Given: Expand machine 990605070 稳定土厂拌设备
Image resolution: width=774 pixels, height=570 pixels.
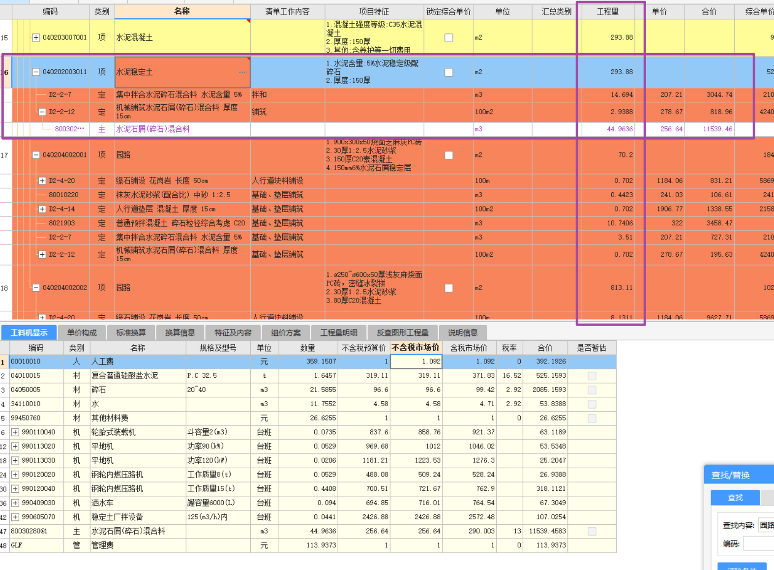Looking at the screenshot, I should (x=15, y=517).
